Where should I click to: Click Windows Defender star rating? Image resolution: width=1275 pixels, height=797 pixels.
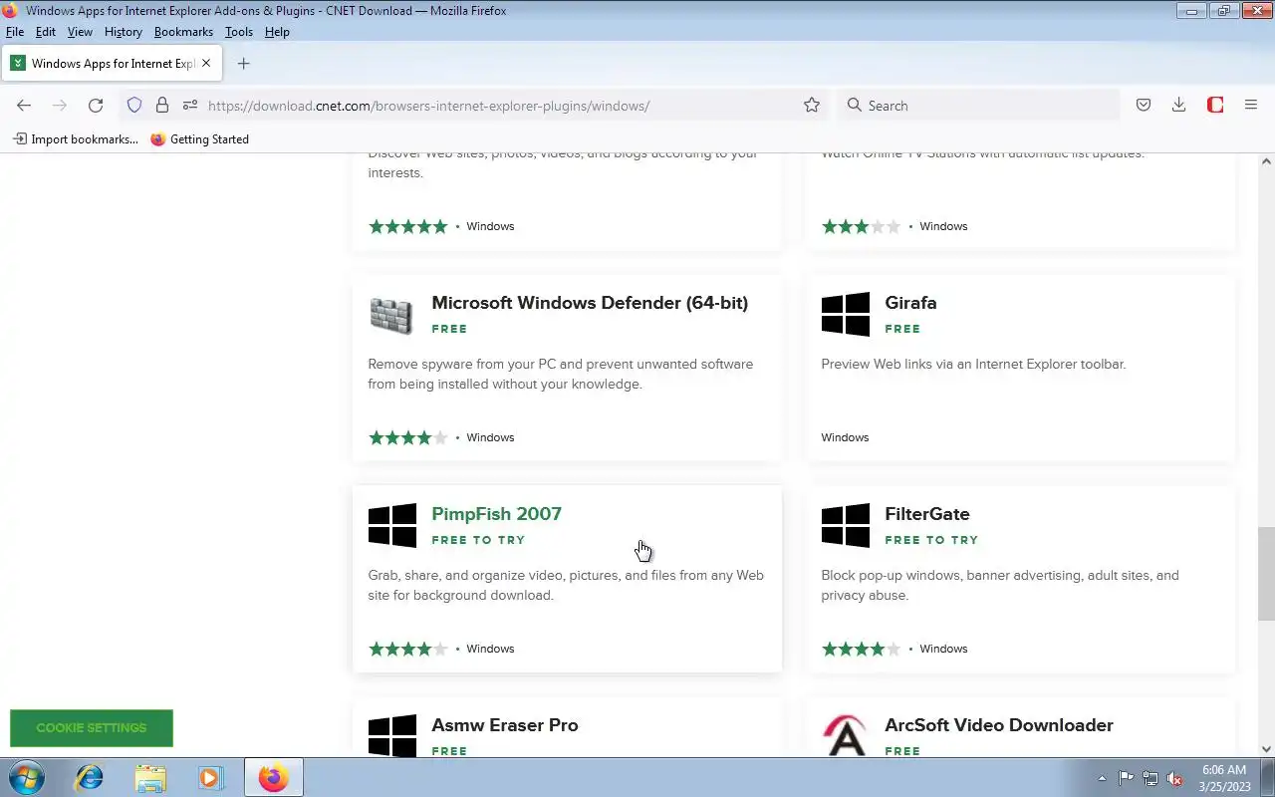(x=407, y=437)
